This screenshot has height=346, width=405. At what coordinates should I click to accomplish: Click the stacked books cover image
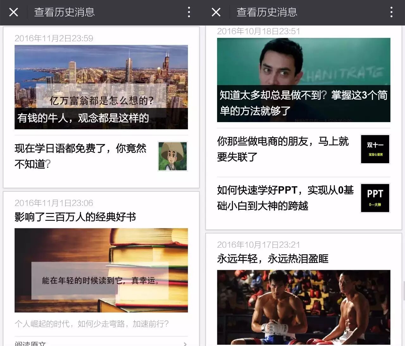101,270
